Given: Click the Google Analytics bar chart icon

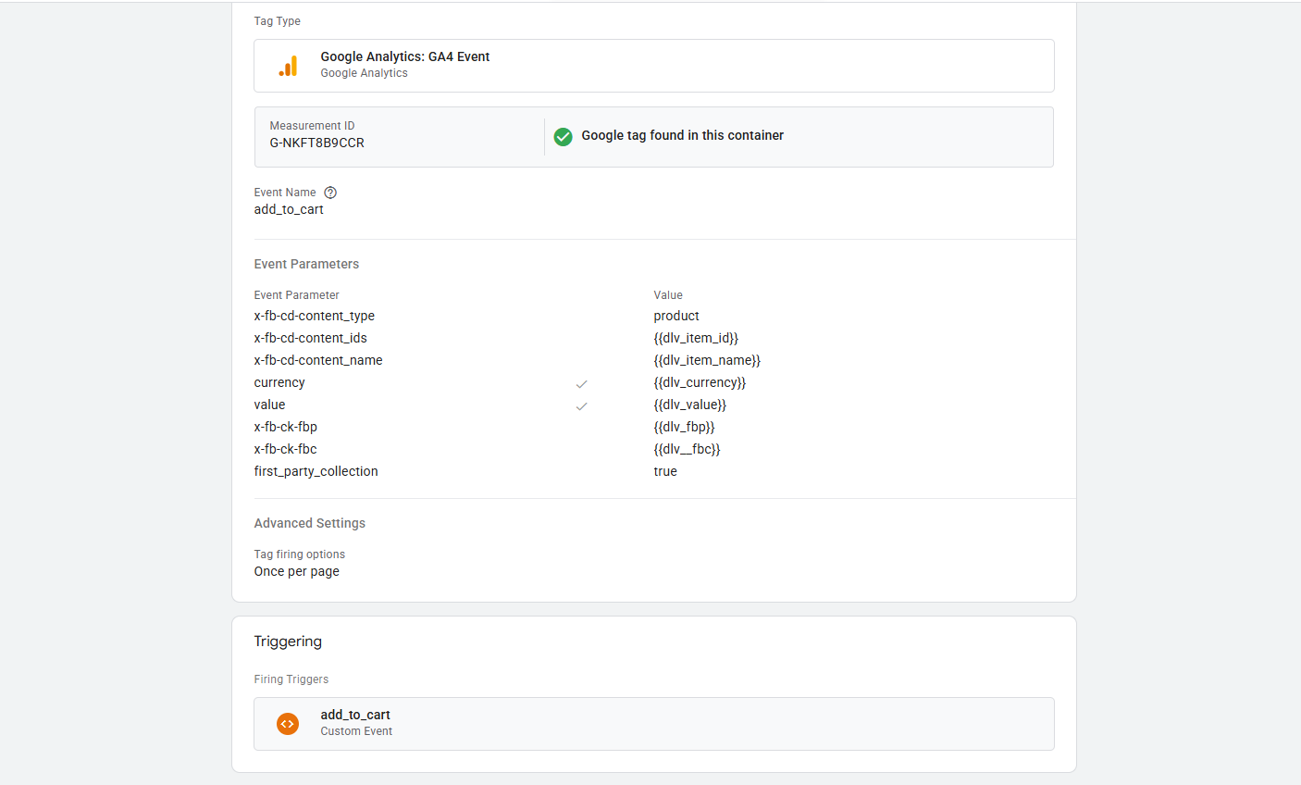Looking at the screenshot, I should pos(288,66).
